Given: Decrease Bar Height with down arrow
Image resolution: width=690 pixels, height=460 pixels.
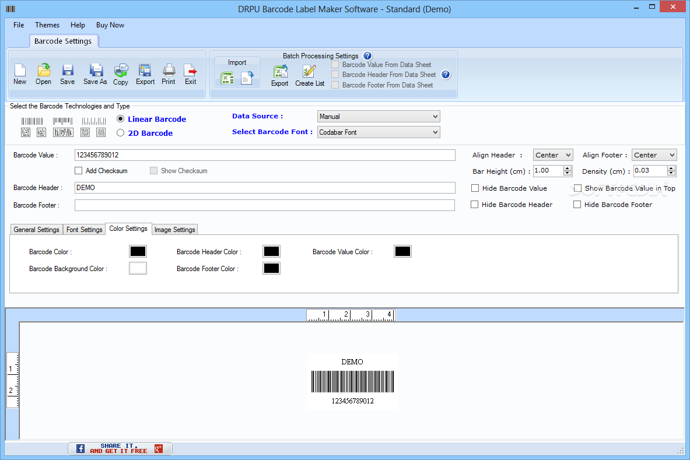Looking at the screenshot, I should click(x=568, y=173).
